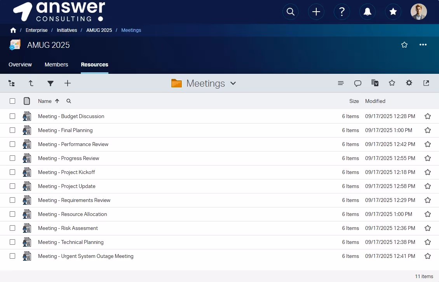Select the Resources tab
Screen dimensions: 439x282
pos(94,64)
